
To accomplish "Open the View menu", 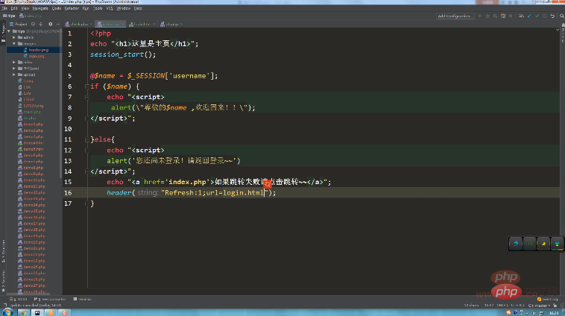I will (x=25, y=8).
